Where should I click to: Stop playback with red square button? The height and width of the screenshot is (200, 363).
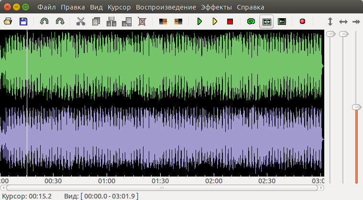[x=230, y=22]
